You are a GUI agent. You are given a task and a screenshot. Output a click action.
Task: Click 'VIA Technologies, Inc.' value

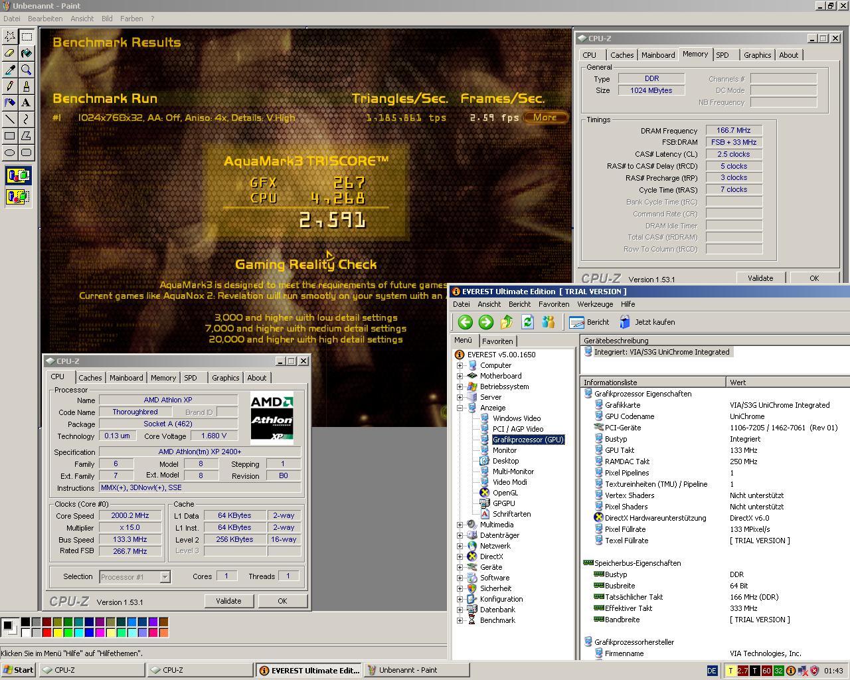(765, 653)
